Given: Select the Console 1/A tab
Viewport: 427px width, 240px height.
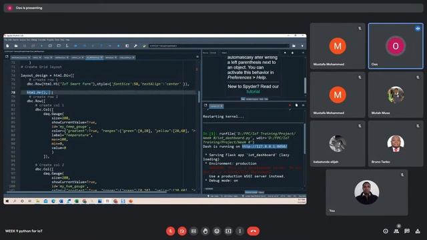Looking at the screenshot, I should tap(216, 106).
